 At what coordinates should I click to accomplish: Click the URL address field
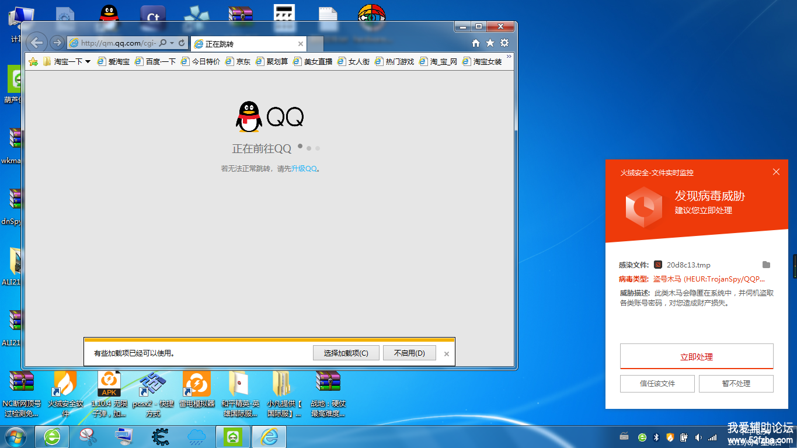117,43
